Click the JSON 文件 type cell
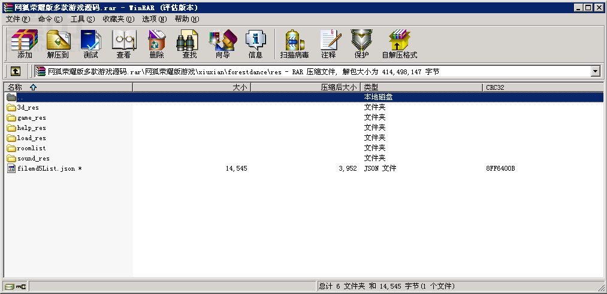 click(x=380, y=168)
